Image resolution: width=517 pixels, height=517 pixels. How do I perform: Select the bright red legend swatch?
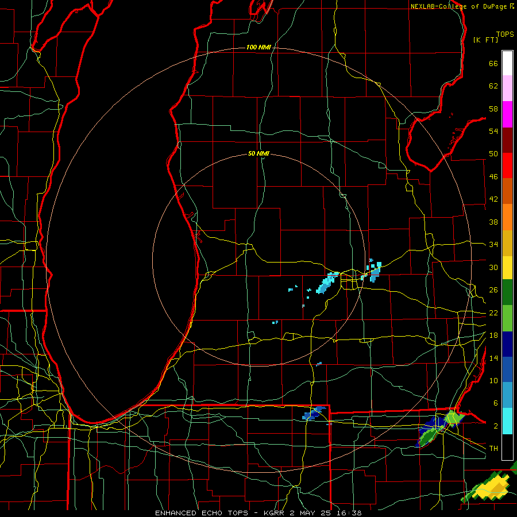click(507, 165)
